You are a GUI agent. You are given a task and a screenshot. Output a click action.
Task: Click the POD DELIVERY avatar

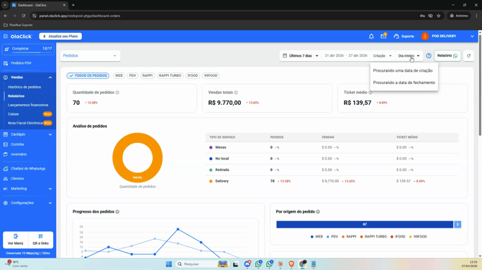point(425,36)
